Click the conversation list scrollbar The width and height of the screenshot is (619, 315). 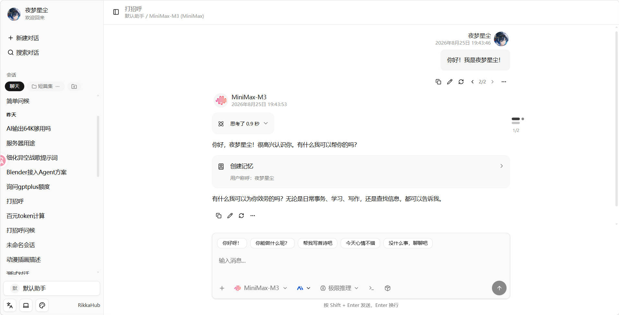click(98, 146)
